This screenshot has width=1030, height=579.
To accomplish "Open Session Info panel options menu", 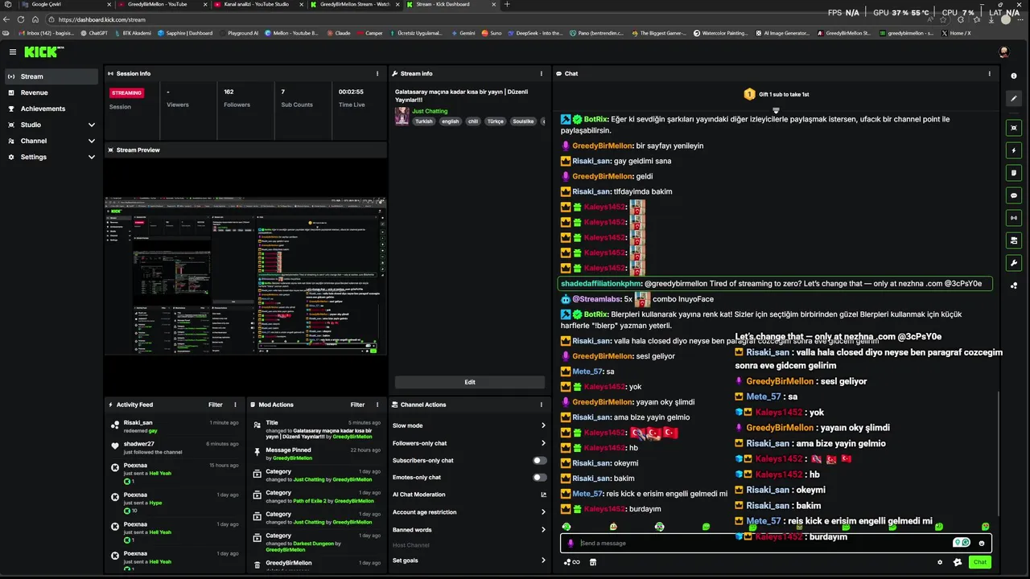I will [377, 73].
